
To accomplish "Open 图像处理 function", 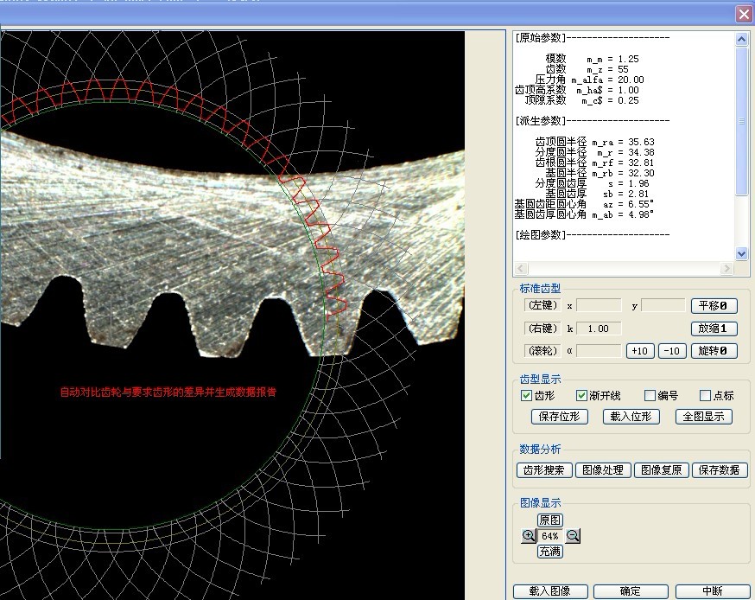I will click(x=603, y=469).
